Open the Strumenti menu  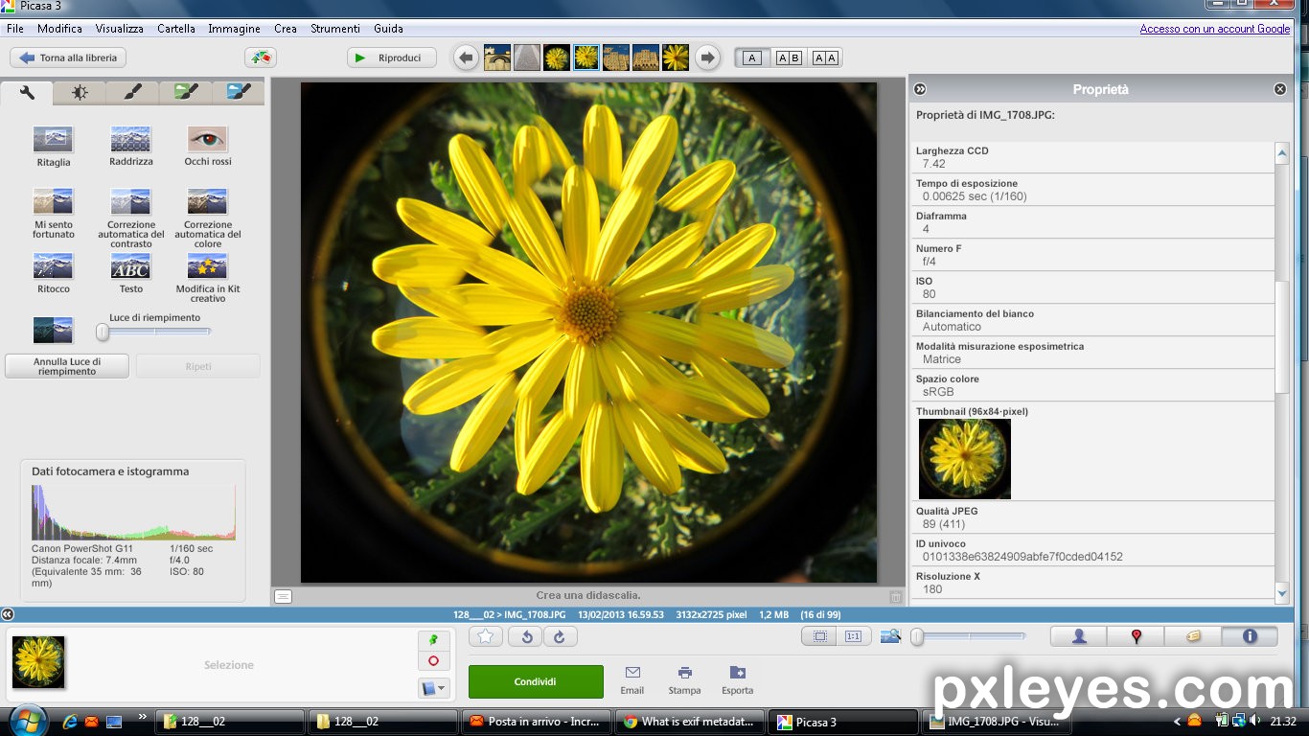(335, 29)
